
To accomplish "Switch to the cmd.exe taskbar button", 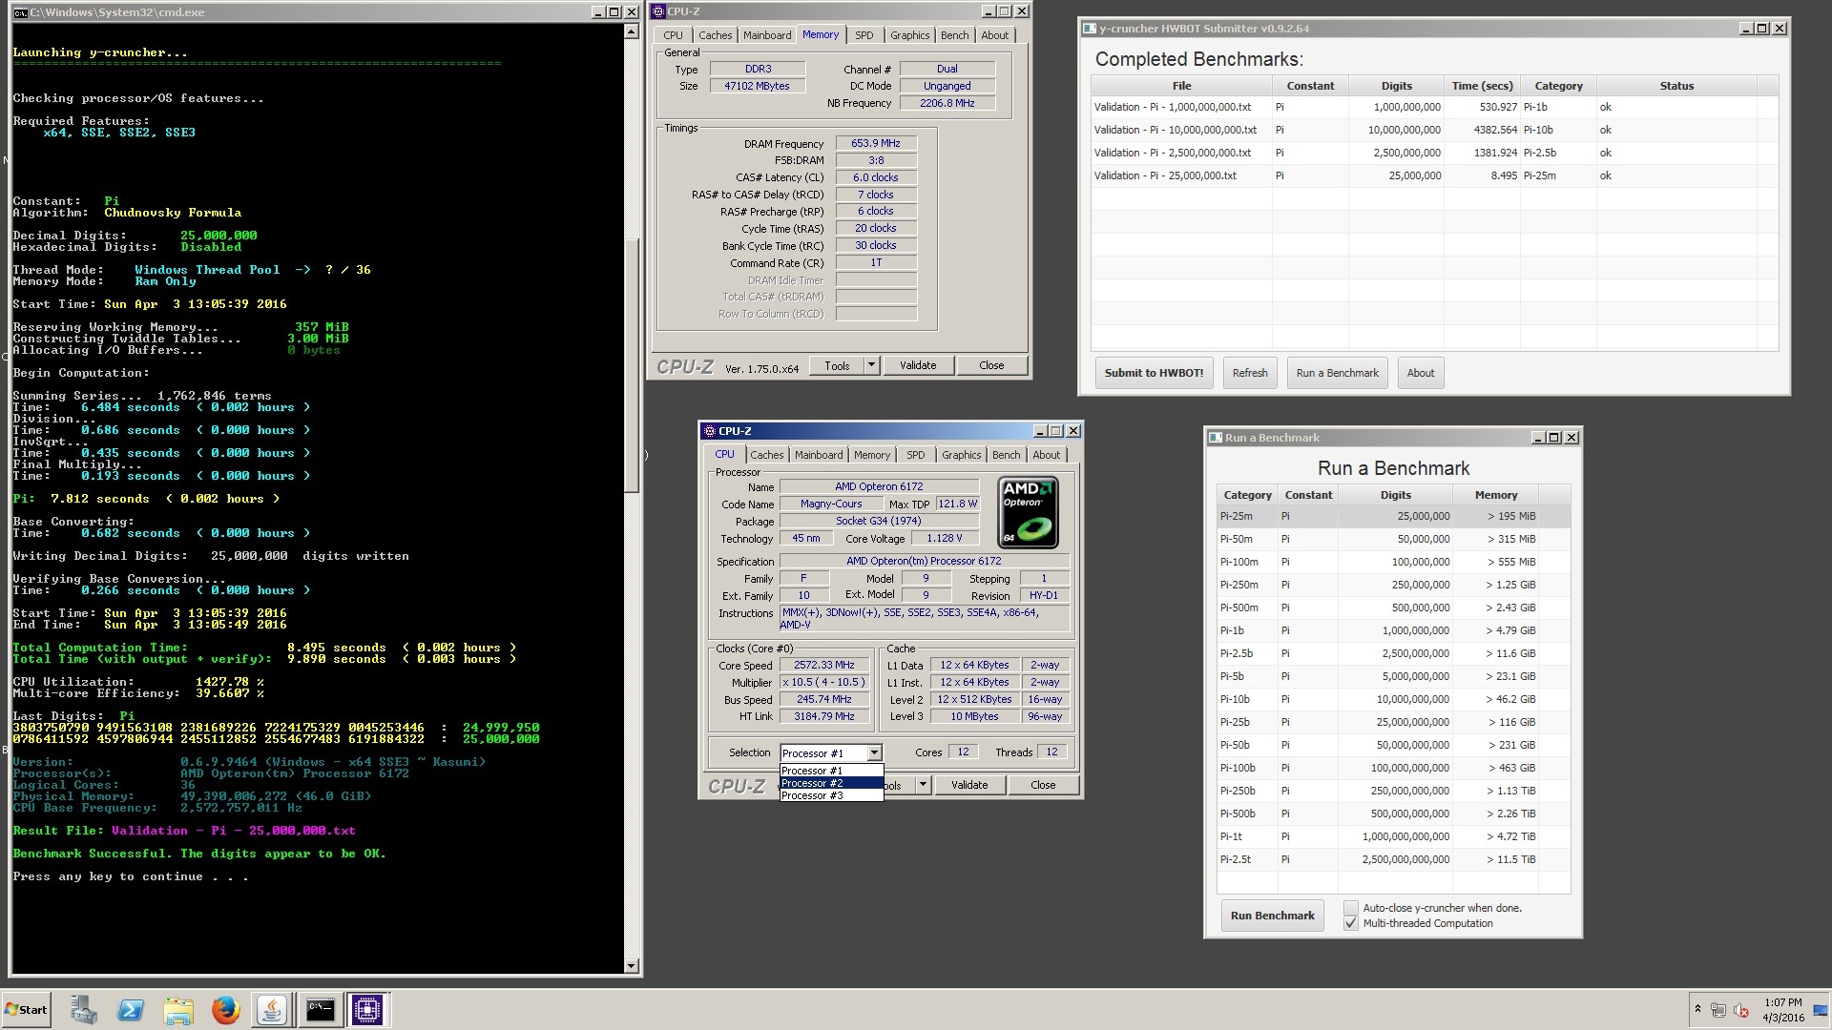I will 320,1010.
